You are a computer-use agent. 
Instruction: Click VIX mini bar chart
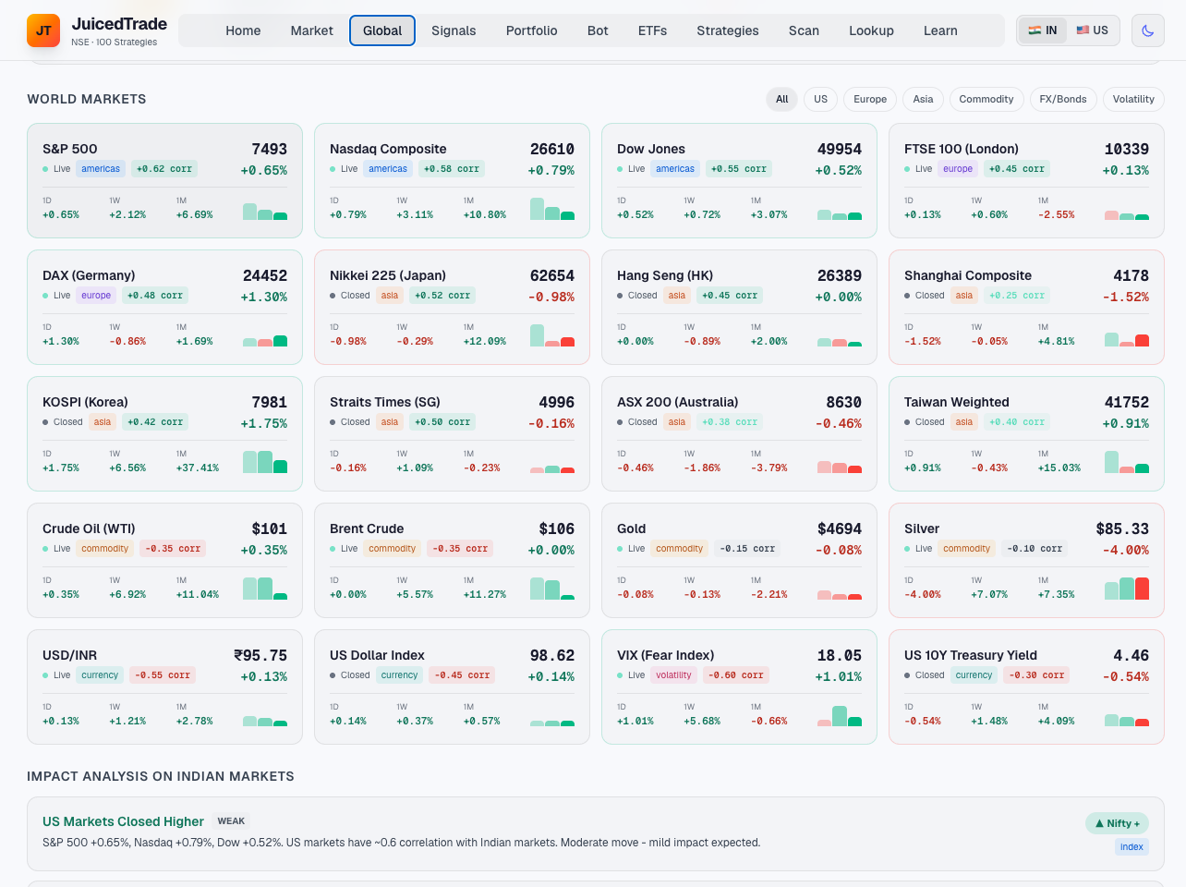point(840,715)
